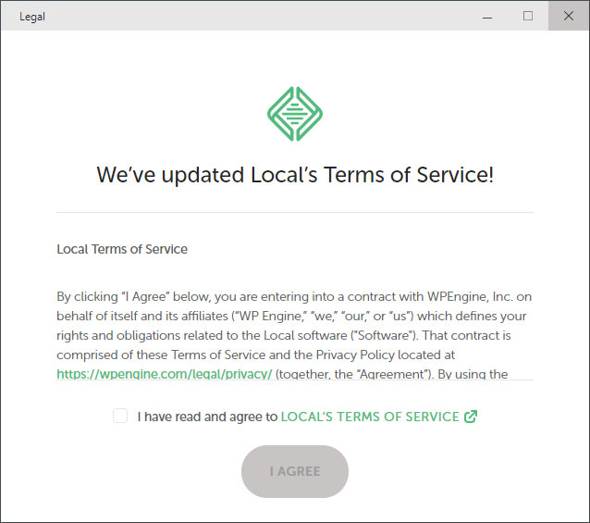Minimize the Legal window
Viewport: 590px width, 523px height.
click(487, 16)
